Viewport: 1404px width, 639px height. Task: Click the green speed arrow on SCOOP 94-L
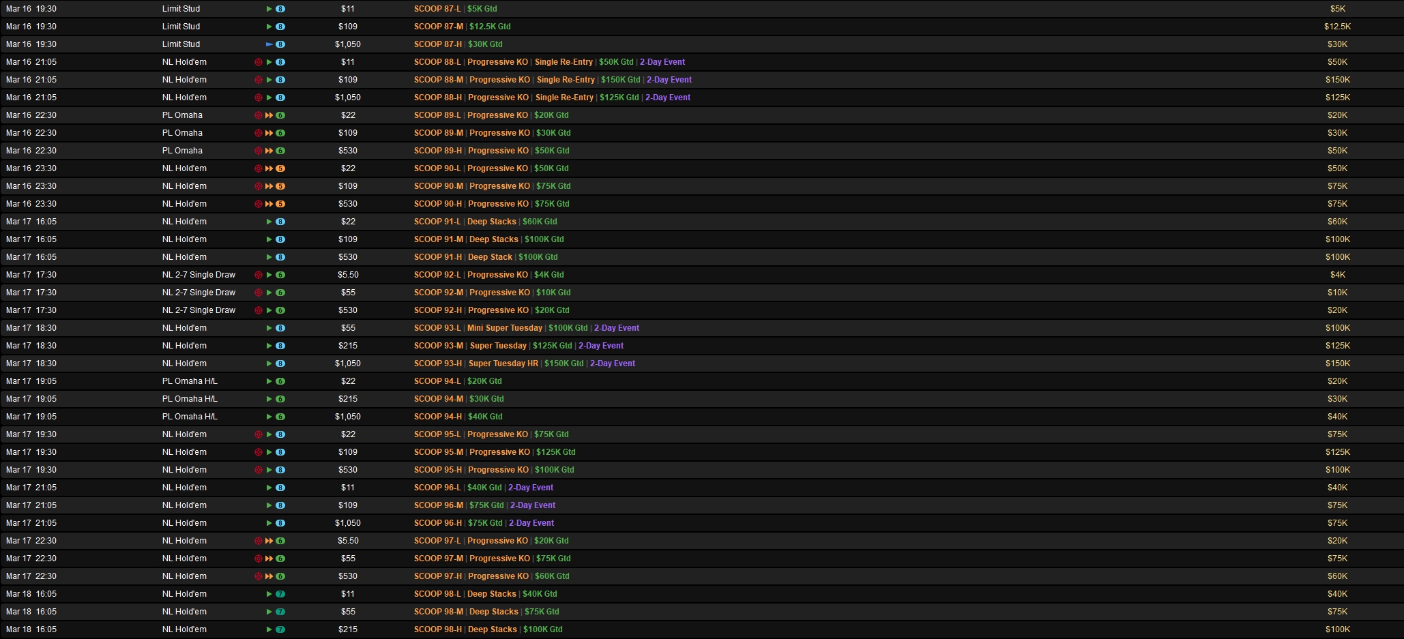(269, 381)
